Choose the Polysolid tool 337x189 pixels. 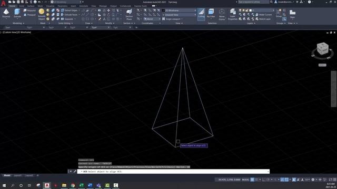pyautogui.click(x=29, y=10)
